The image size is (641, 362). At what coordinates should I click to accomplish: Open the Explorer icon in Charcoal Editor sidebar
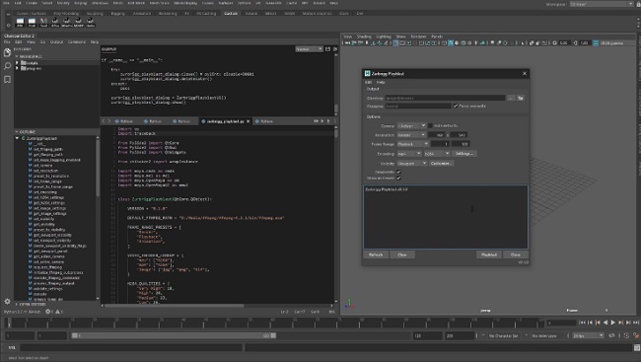tap(7, 52)
